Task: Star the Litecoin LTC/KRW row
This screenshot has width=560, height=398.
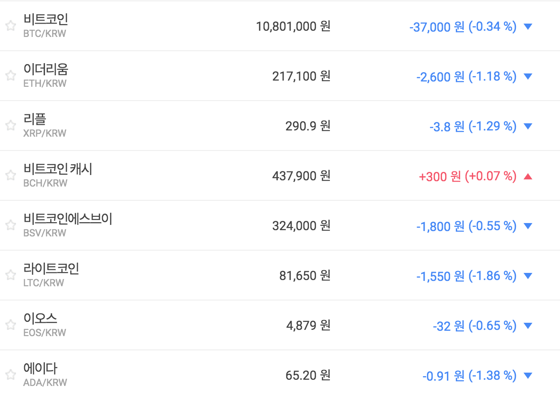Action: 11,275
